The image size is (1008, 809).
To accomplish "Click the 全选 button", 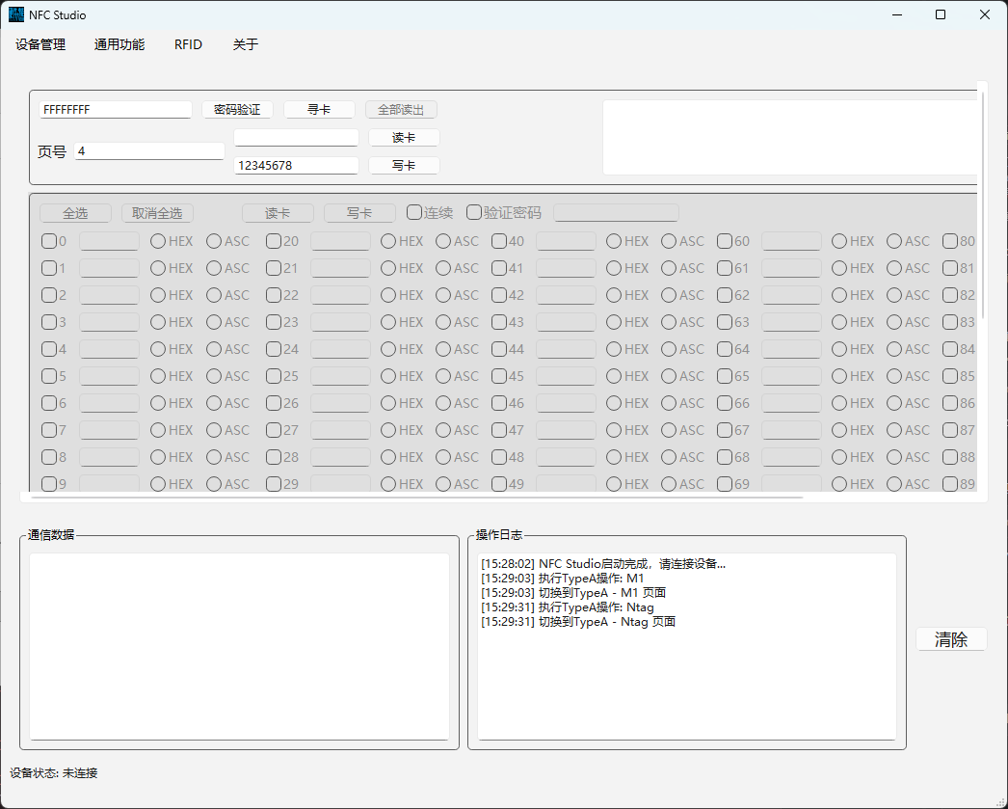I will coord(75,213).
